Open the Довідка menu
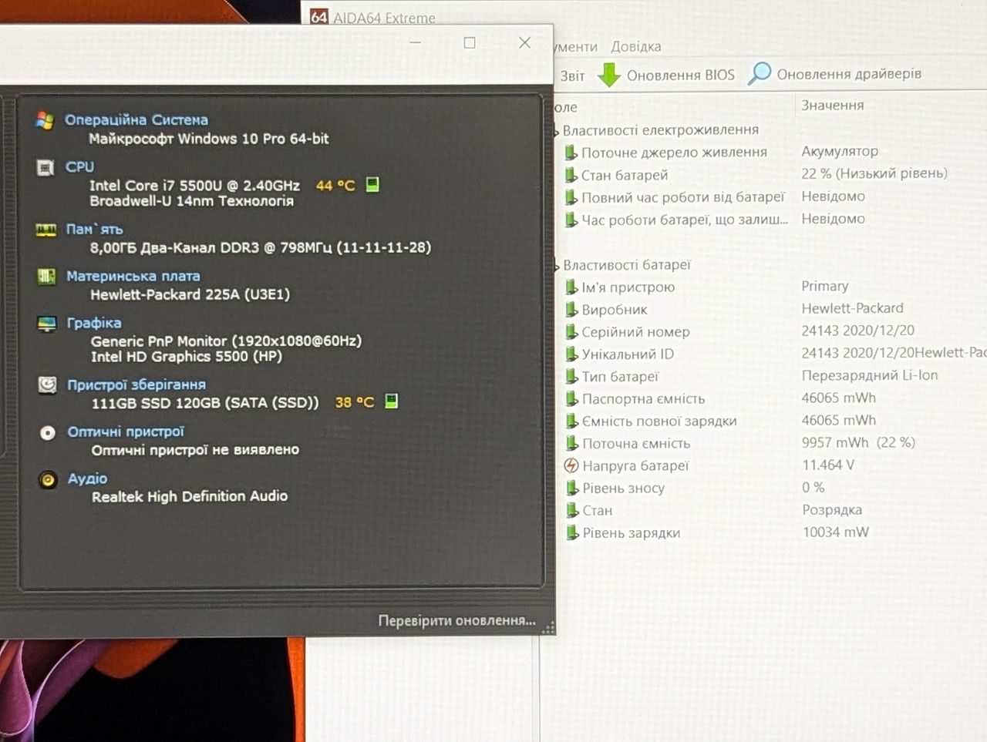The width and height of the screenshot is (987, 742). tap(636, 46)
